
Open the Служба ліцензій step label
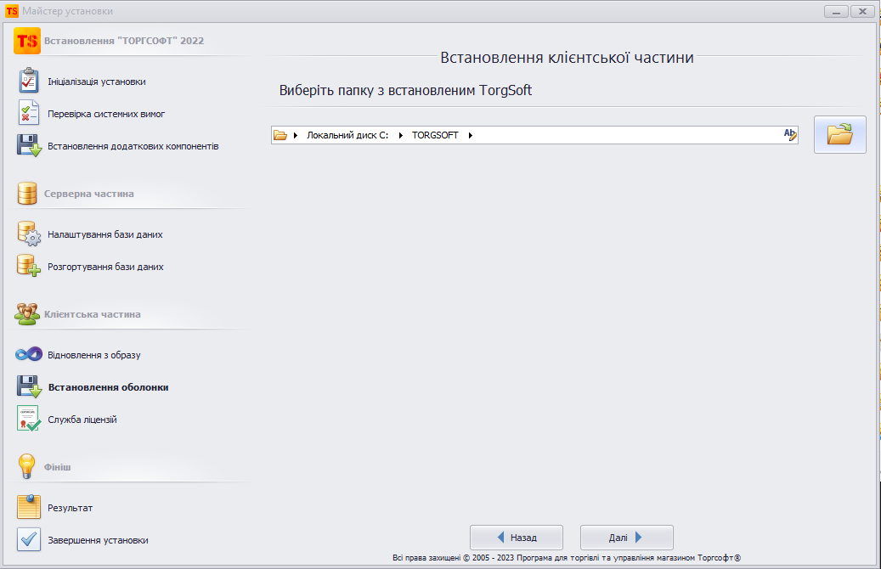[82, 420]
